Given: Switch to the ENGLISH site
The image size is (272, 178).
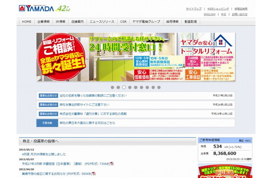Looking at the screenshot, I should tap(210, 14).
